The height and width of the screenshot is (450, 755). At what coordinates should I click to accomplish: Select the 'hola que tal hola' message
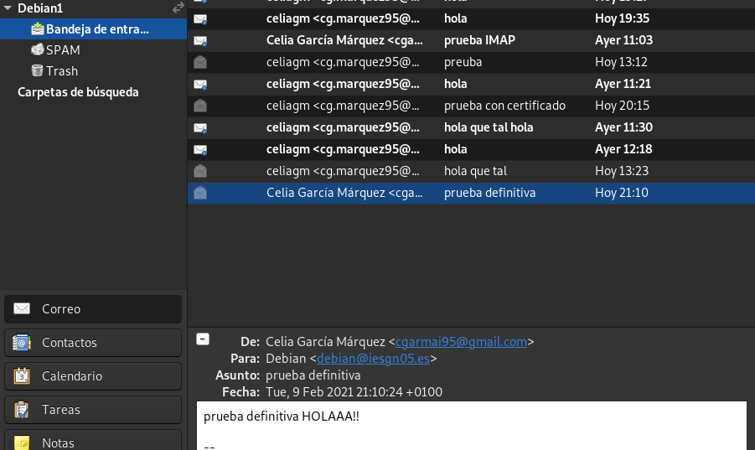pyautogui.click(x=489, y=127)
